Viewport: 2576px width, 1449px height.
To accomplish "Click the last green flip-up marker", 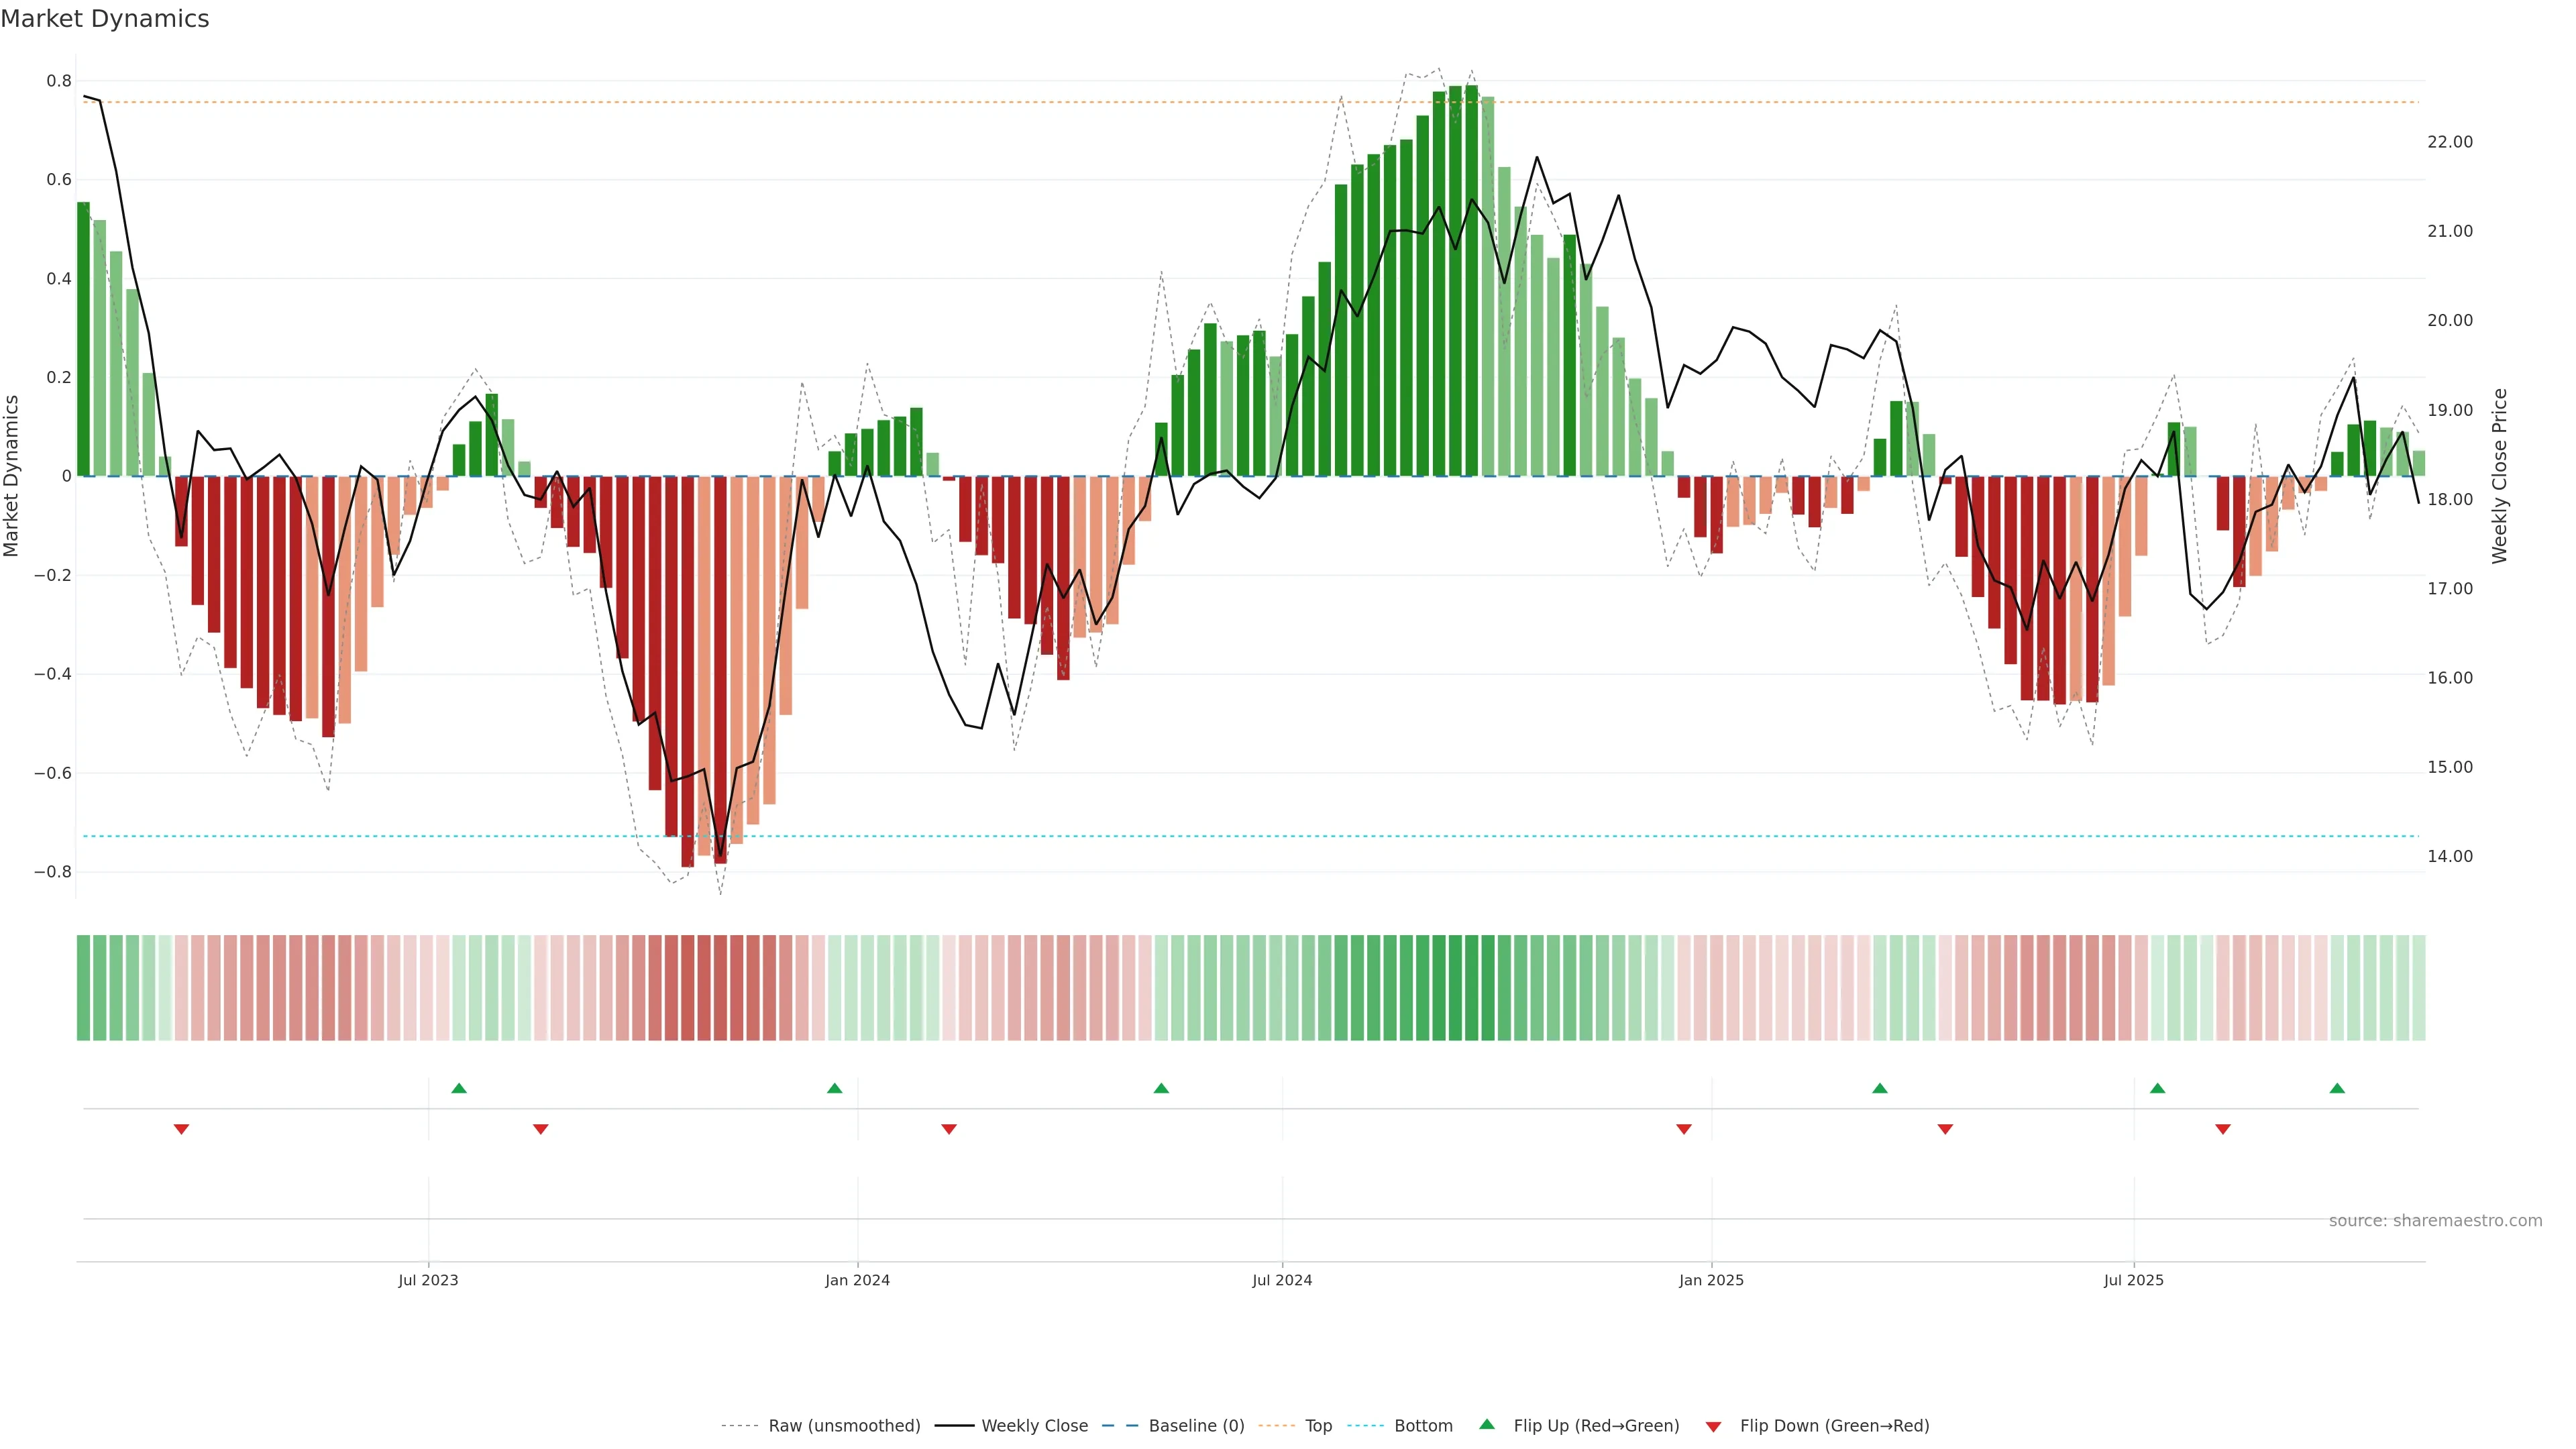I will [2337, 1088].
